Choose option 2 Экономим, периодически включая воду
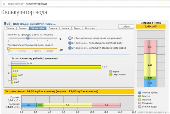This screenshot has width=170, height=114. [70, 43]
